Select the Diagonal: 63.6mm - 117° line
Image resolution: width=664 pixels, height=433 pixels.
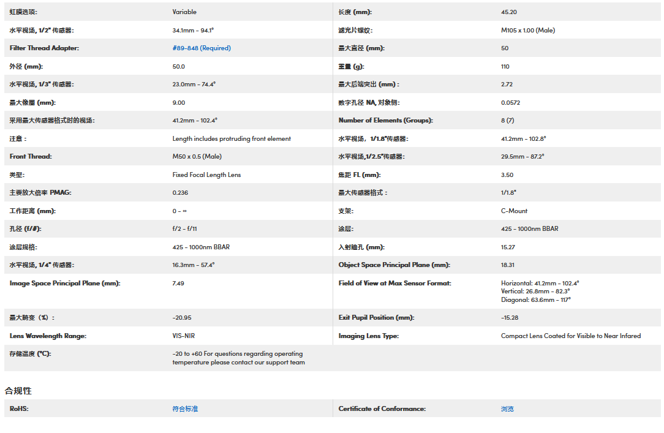pos(535,300)
